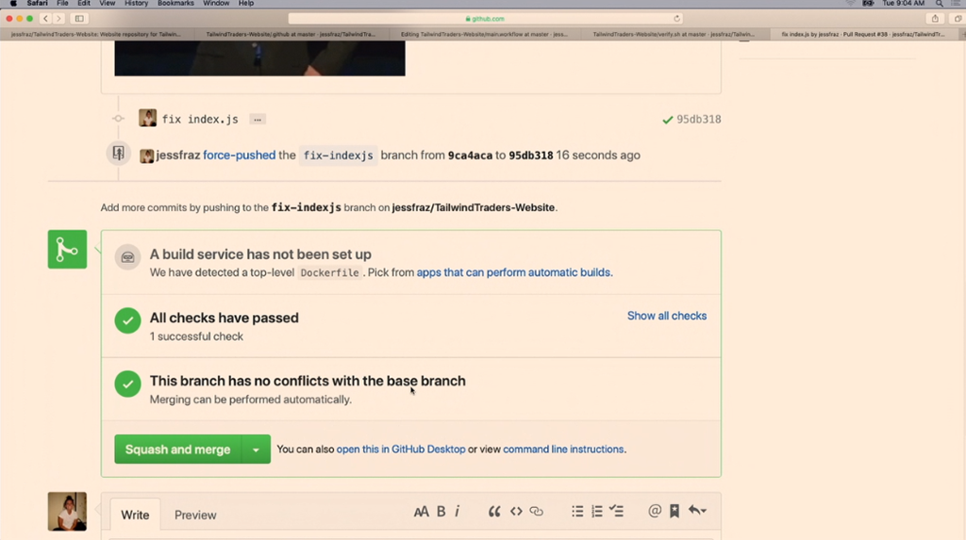966x540 pixels.
Task: Show all checks
Action: [667, 316]
